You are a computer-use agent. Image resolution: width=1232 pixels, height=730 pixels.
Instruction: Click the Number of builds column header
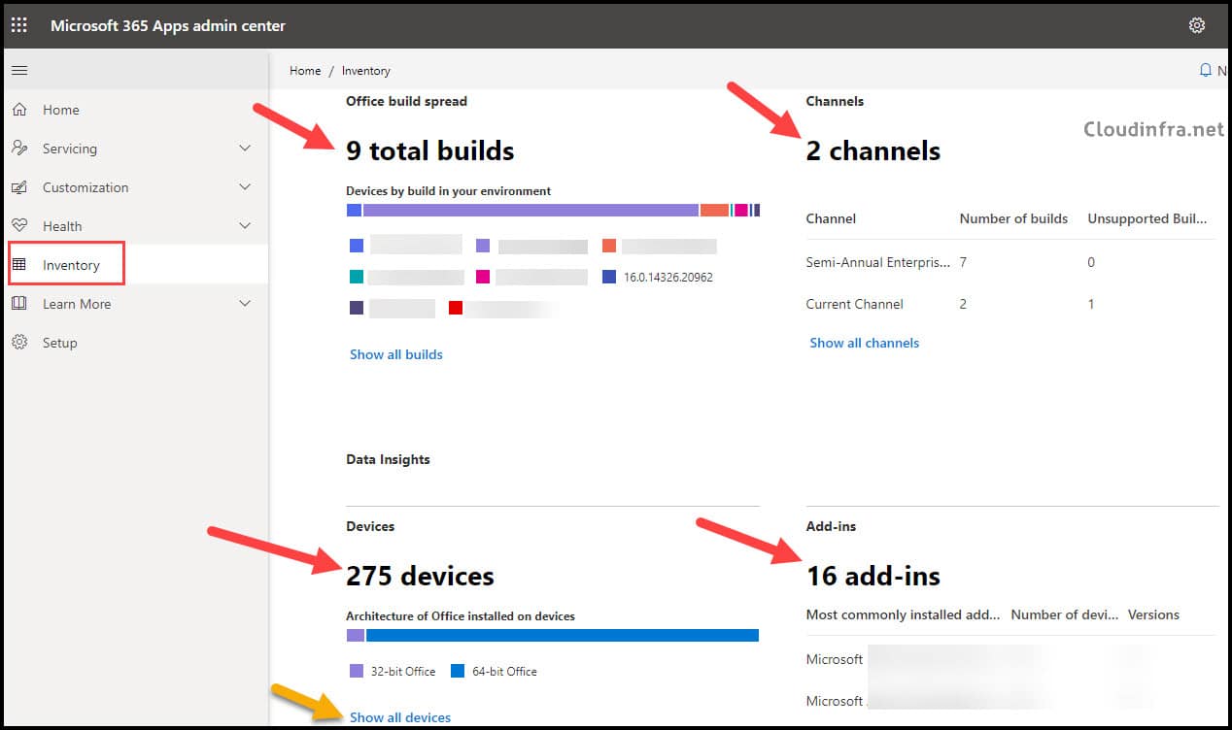point(1013,218)
